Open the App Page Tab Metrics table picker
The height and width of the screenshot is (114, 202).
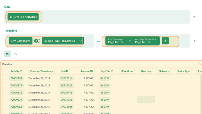click(59, 41)
